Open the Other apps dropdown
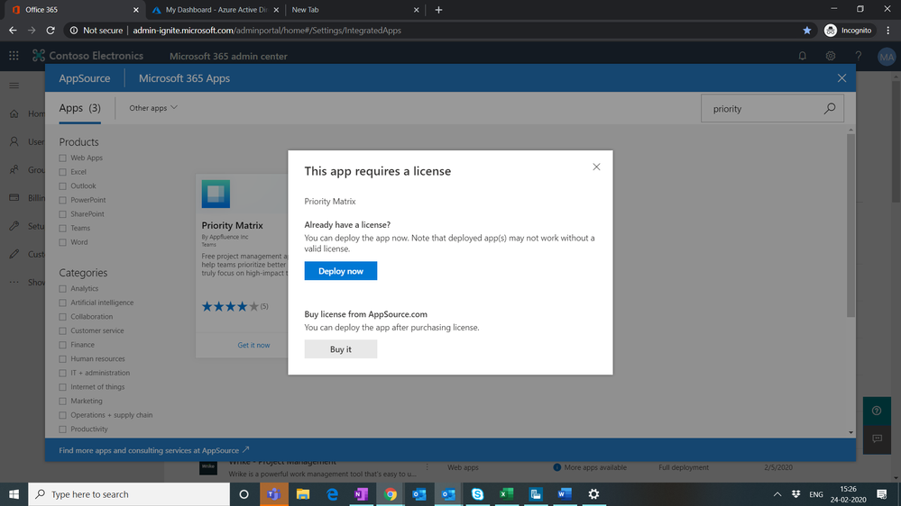The height and width of the screenshot is (506, 901). click(x=152, y=108)
